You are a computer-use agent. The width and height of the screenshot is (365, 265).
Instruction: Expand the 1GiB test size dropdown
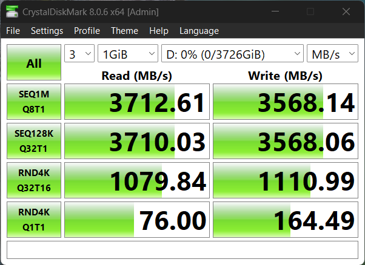(127, 54)
